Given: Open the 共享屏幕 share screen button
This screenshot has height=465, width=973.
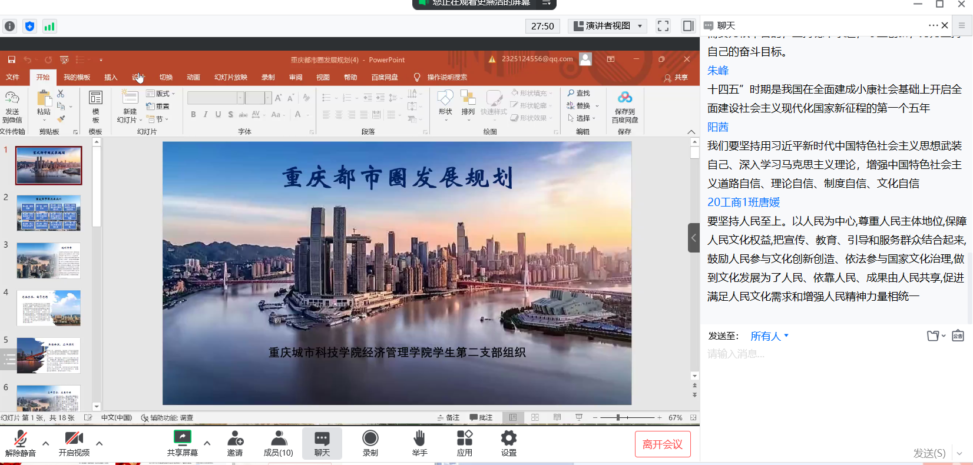Looking at the screenshot, I should pyautogui.click(x=182, y=443).
